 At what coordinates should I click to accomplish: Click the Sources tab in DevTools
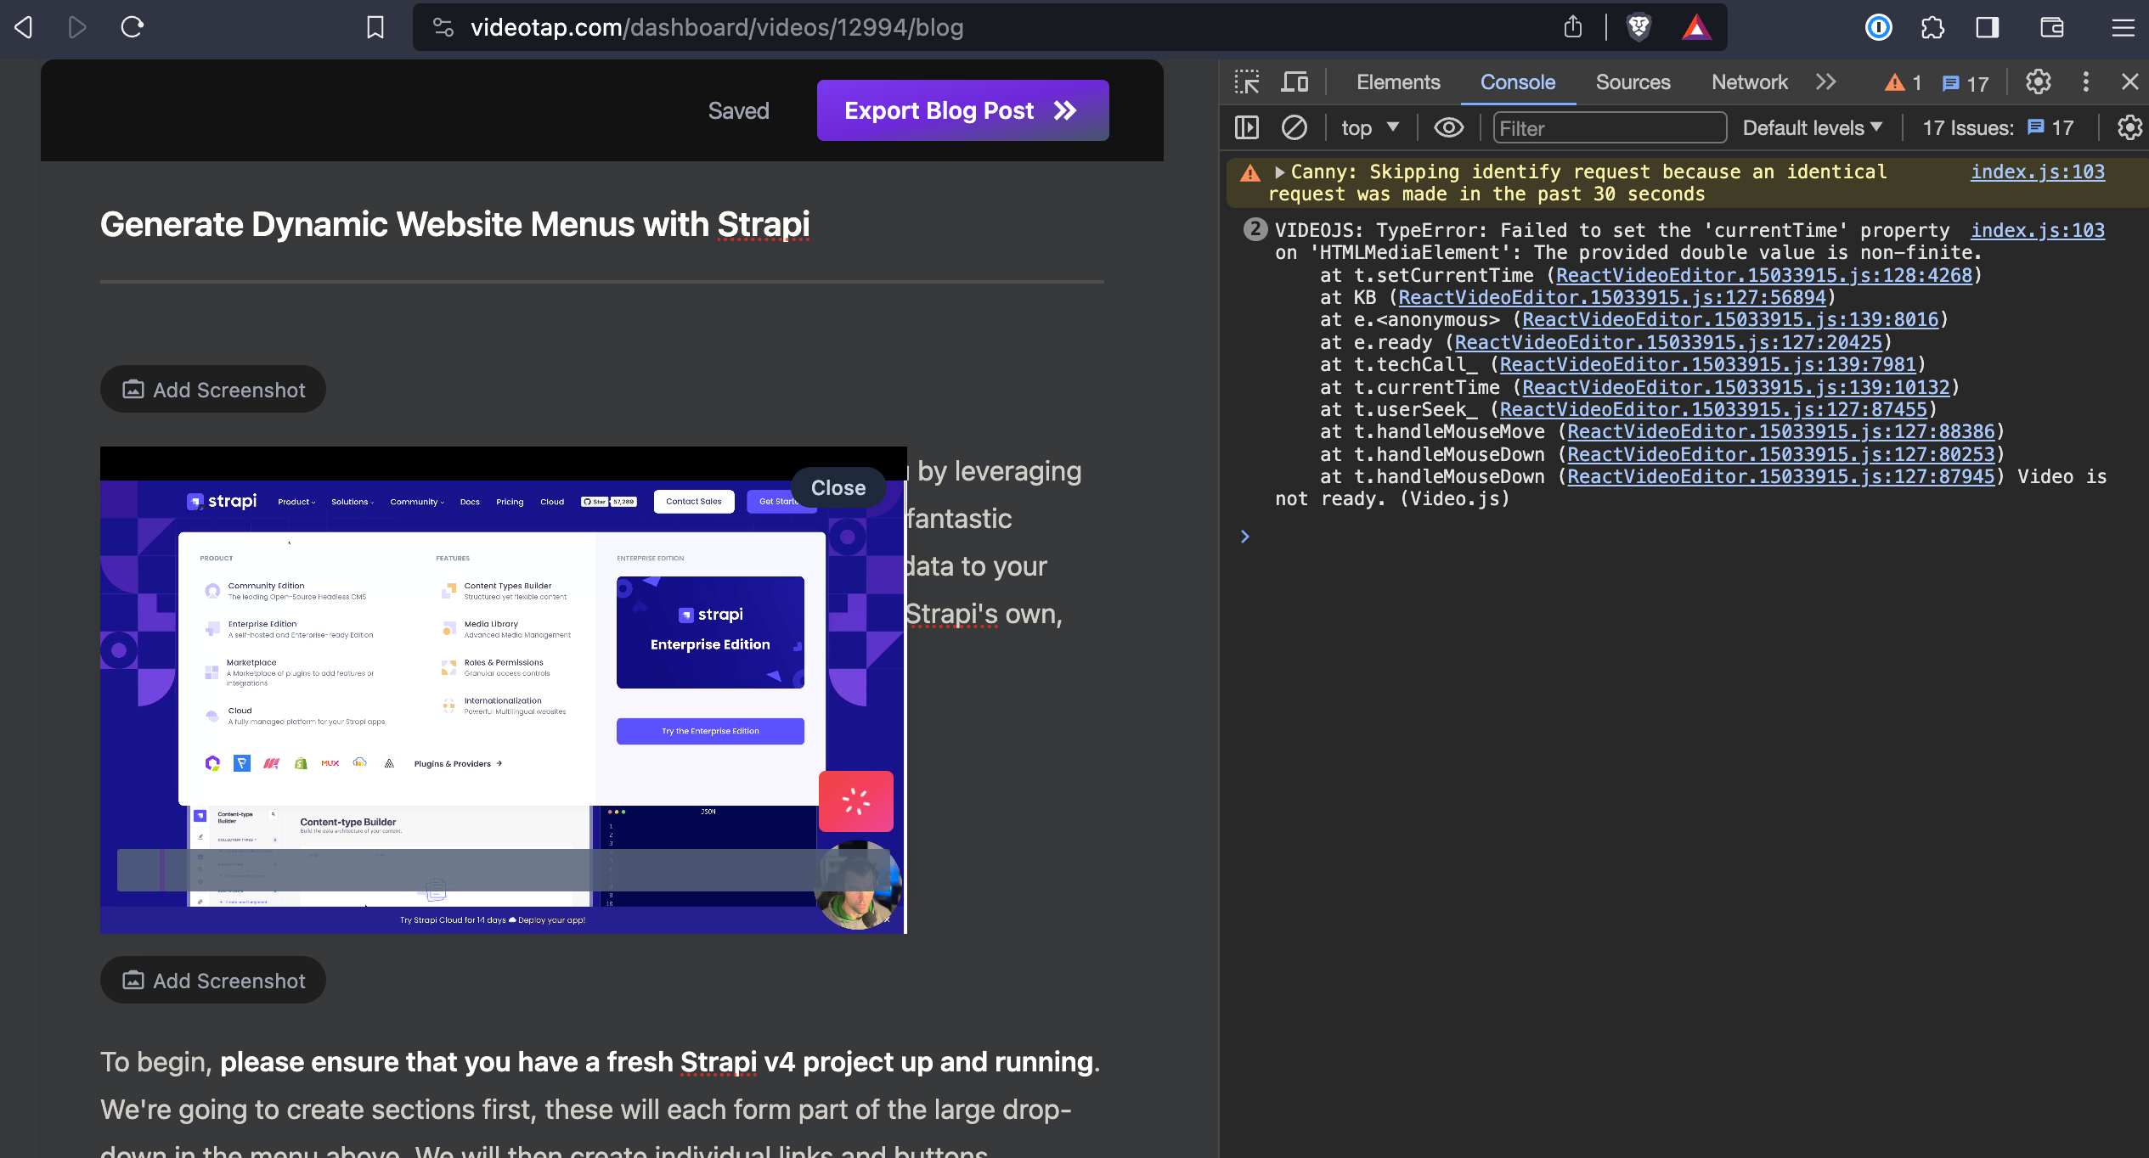point(1633,82)
